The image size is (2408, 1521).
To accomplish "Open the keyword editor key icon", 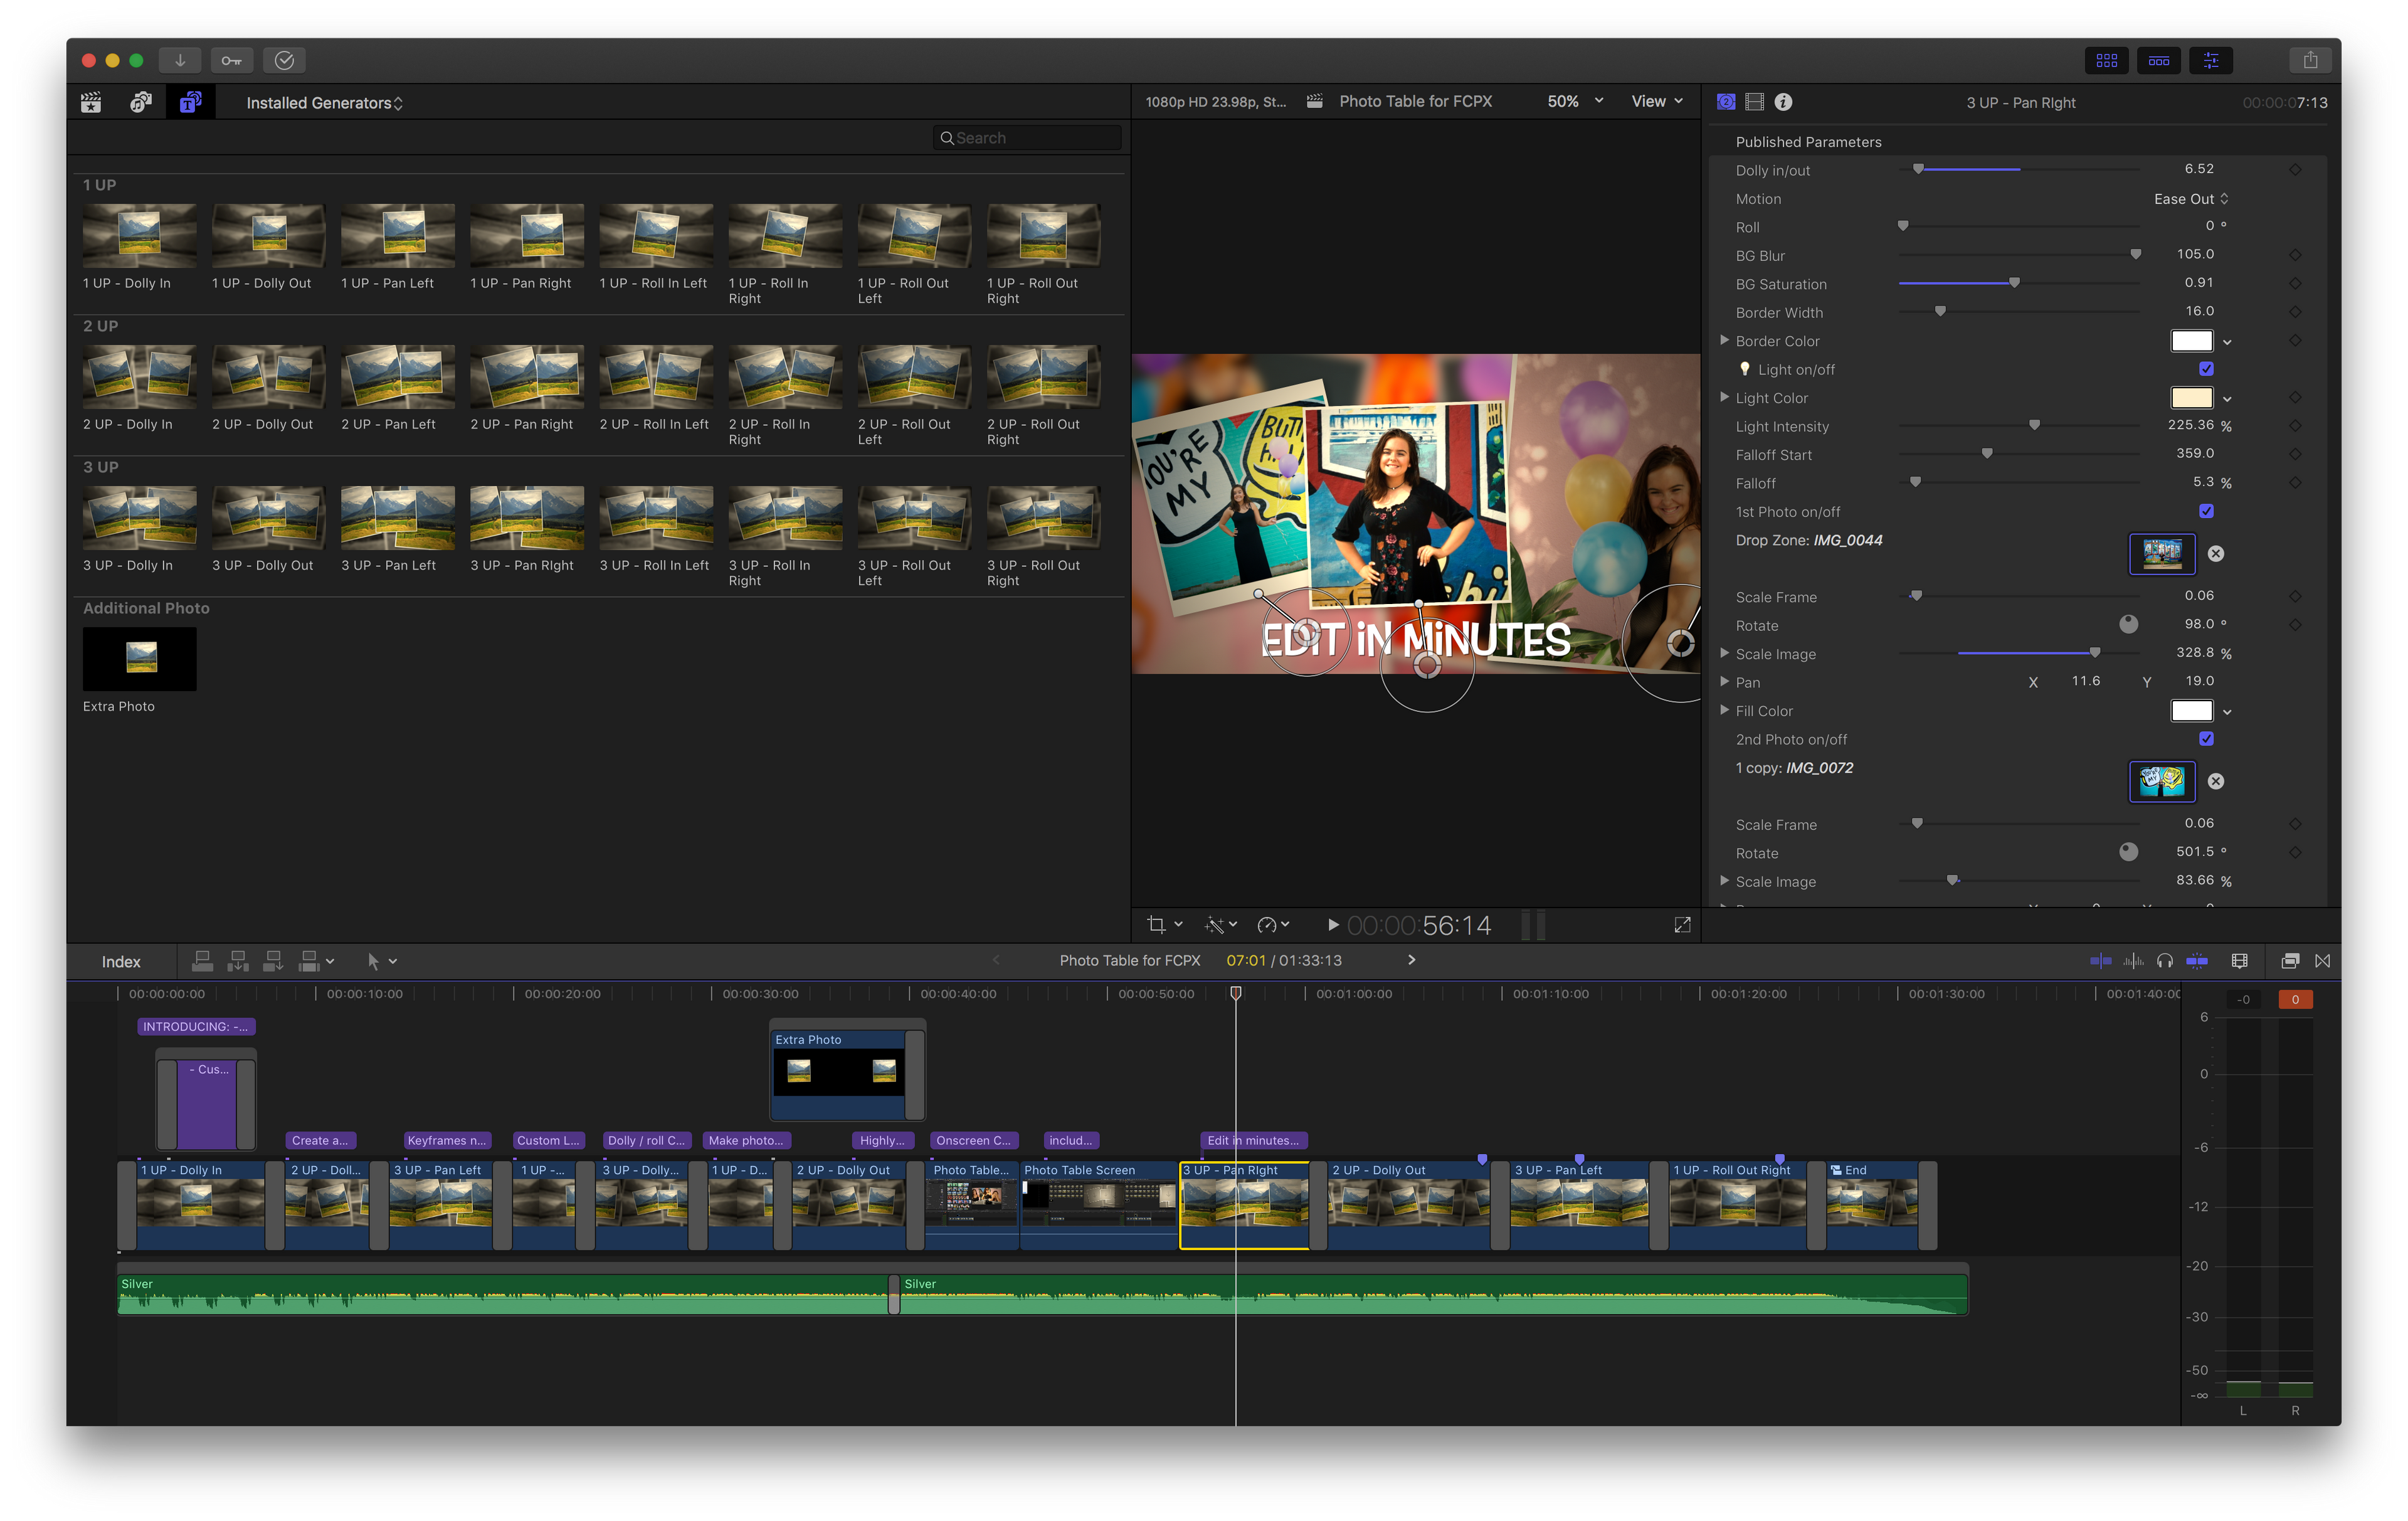I will 231,60.
